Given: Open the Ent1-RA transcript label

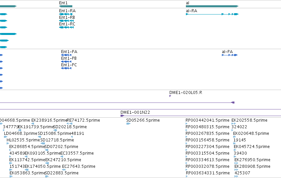Looking at the screenshot, I should (67, 11).
